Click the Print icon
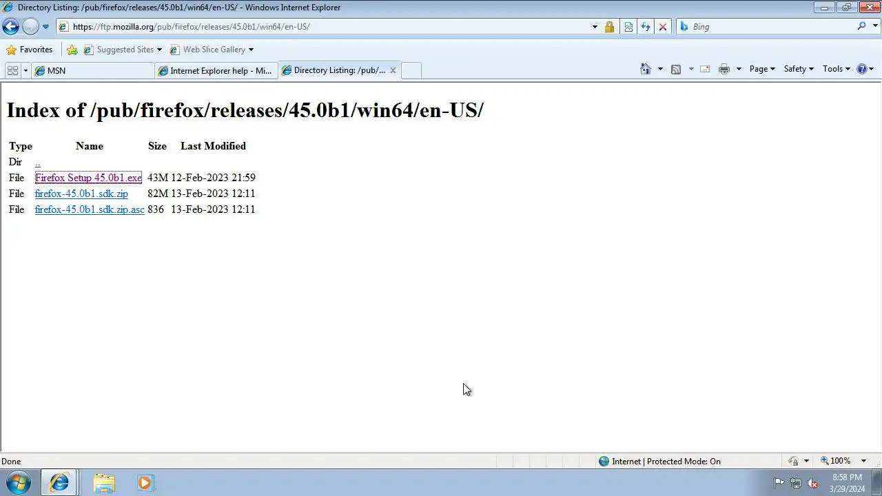This screenshot has height=496, width=882. pos(724,69)
